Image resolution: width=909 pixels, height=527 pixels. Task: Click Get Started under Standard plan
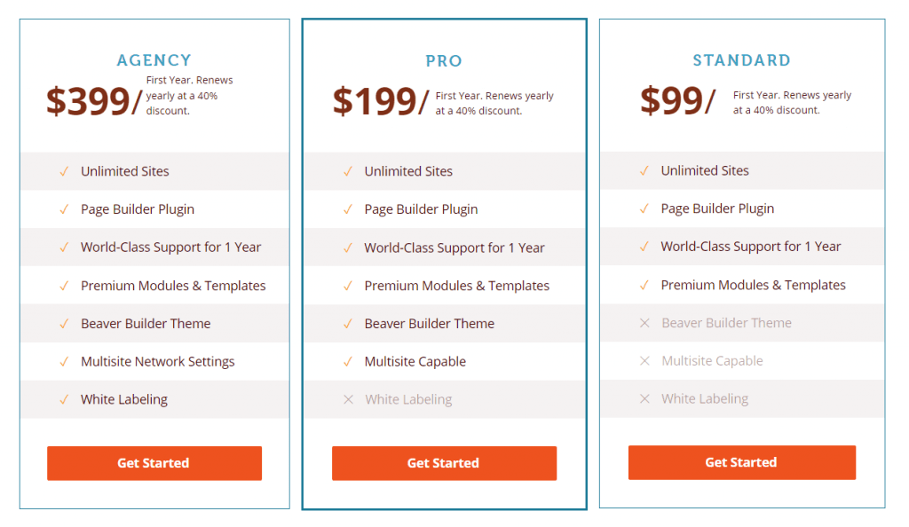click(741, 462)
